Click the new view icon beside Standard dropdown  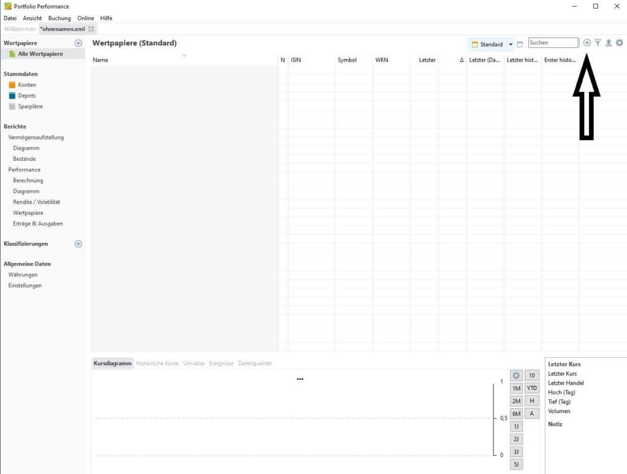pyautogui.click(x=520, y=44)
